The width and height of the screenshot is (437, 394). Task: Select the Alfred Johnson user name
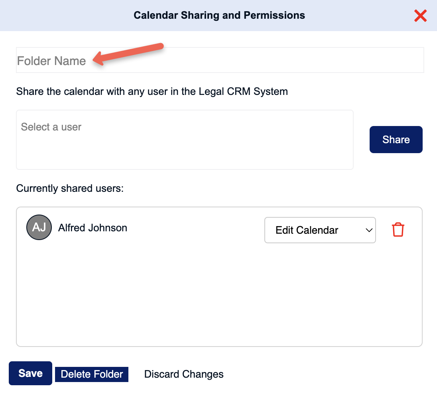93,228
